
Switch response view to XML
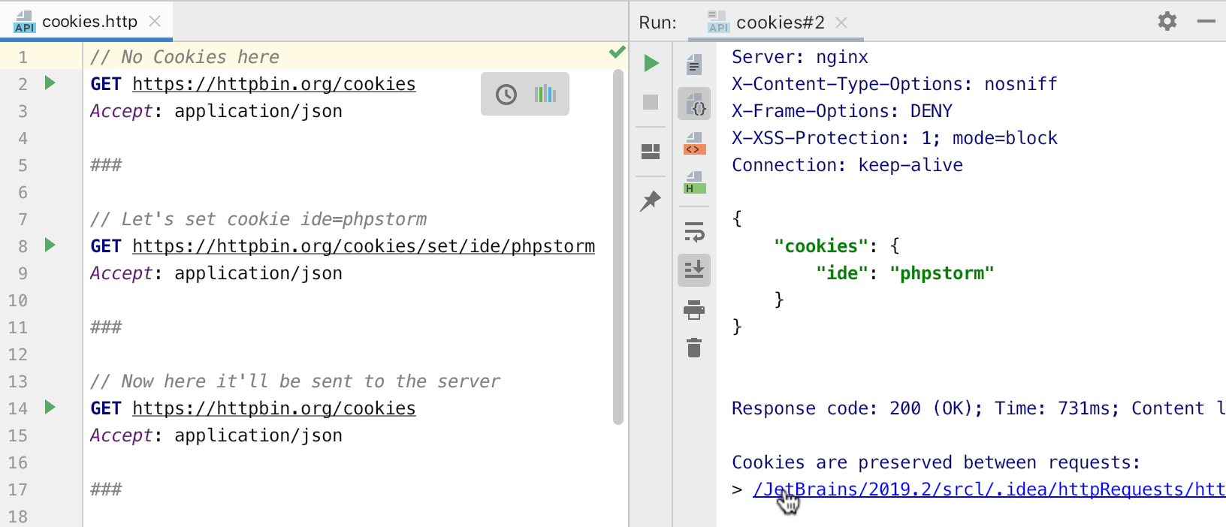click(694, 143)
